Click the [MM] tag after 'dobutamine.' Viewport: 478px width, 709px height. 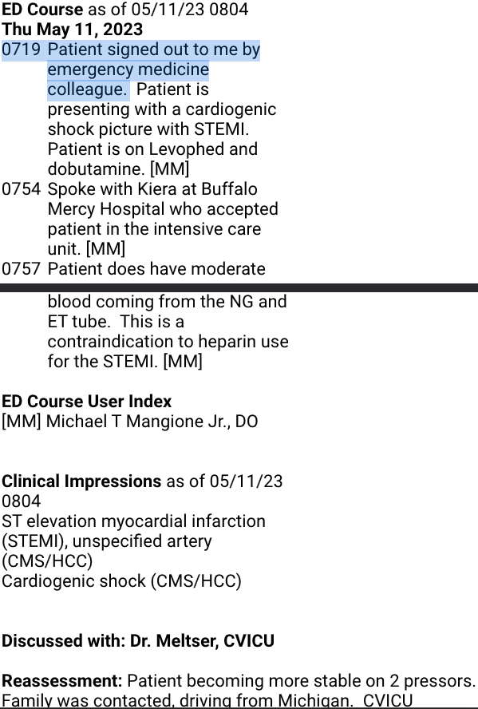(x=169, y=169)
